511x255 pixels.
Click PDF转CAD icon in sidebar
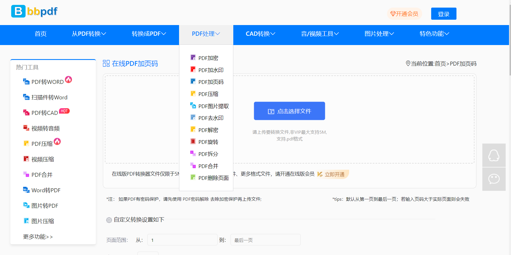[26, 113]
